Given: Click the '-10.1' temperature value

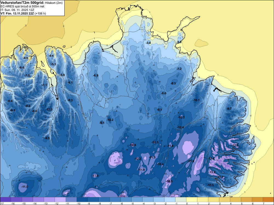Looking at the screenshot, I should point(196,100).
